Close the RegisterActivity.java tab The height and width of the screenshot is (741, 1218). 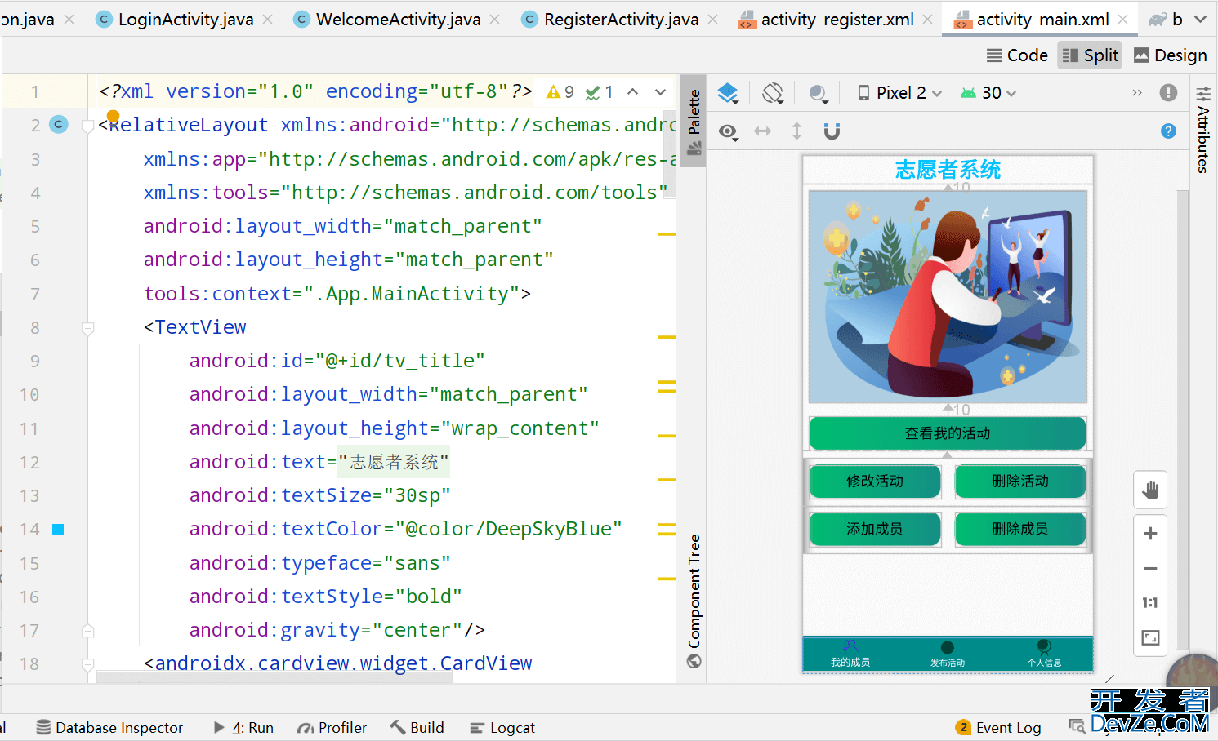pos(713,19)
